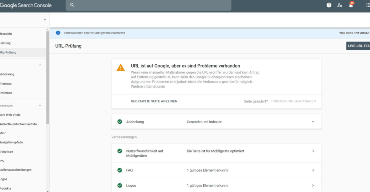Click 'Seitenaktionen sind vorübergehend deaktiviert' banner text
Screen dimensions: 370x192
point(94,33)
